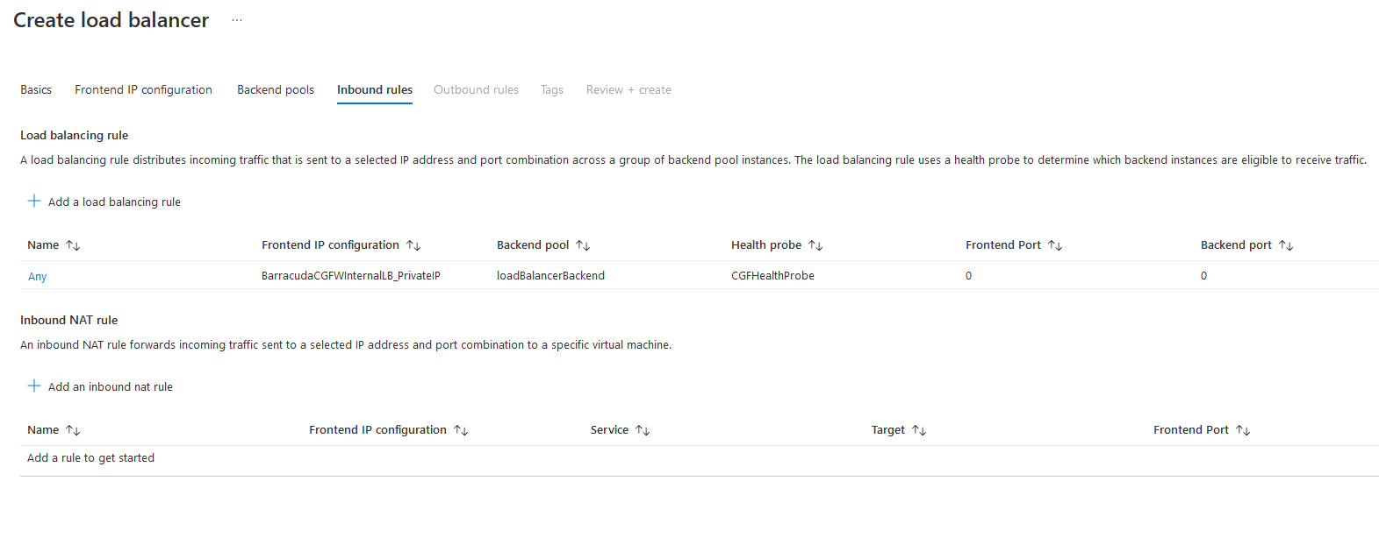The height and width of the screenshot is (545, 1379).
Task: Sort by Health probe column arrows
Action: click(815, 245)
